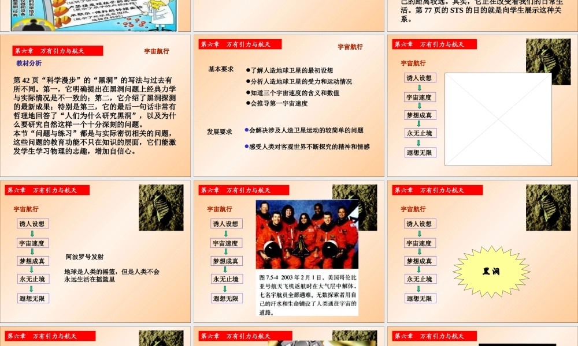Click bullet 知道三个宇宙速度的含义和数值

pyautogui.click(x=292, y=93)
